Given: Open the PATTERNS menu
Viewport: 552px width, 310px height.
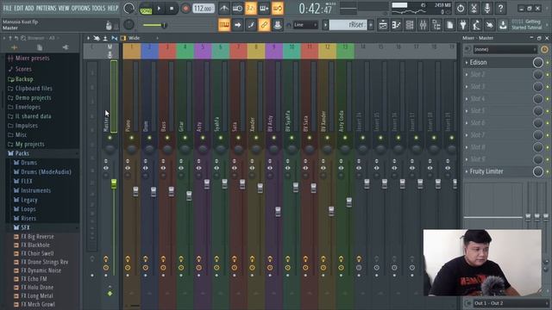Looking at the screenshot, I should point(46,8).
